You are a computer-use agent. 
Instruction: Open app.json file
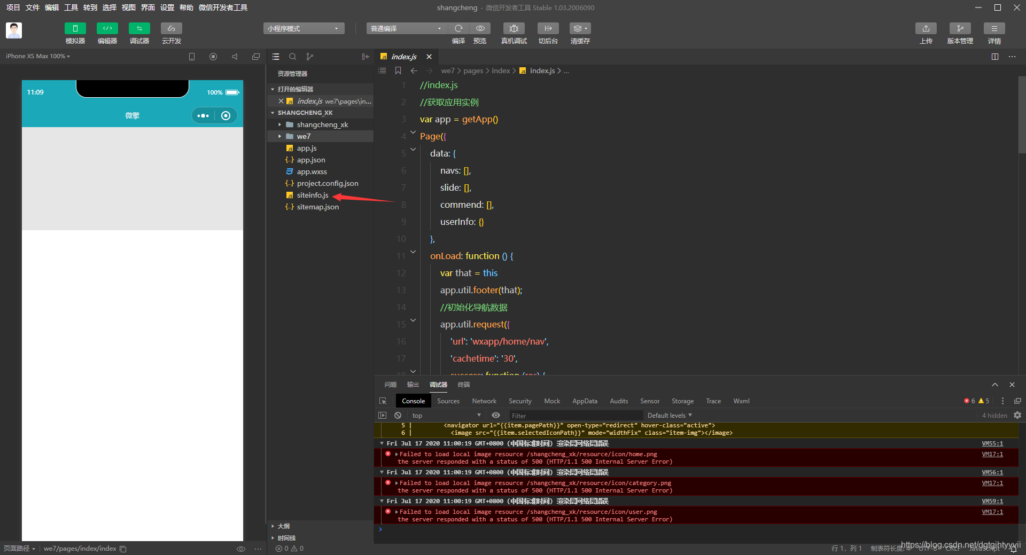[311, 160]
